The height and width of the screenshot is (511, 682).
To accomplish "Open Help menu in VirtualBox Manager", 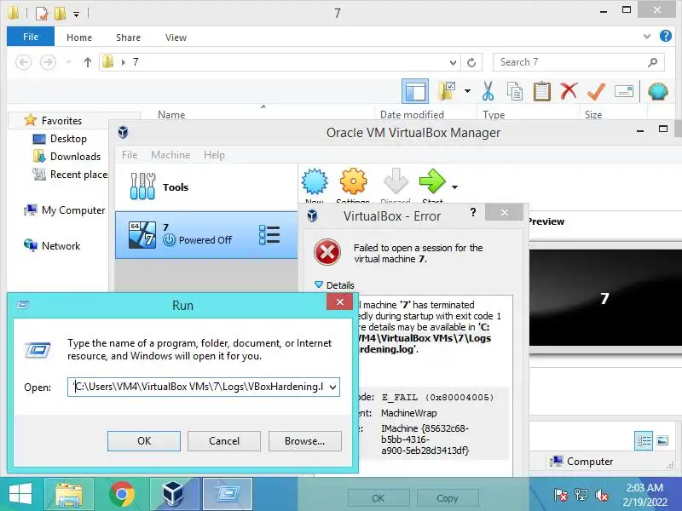I will tap(214, 155).
